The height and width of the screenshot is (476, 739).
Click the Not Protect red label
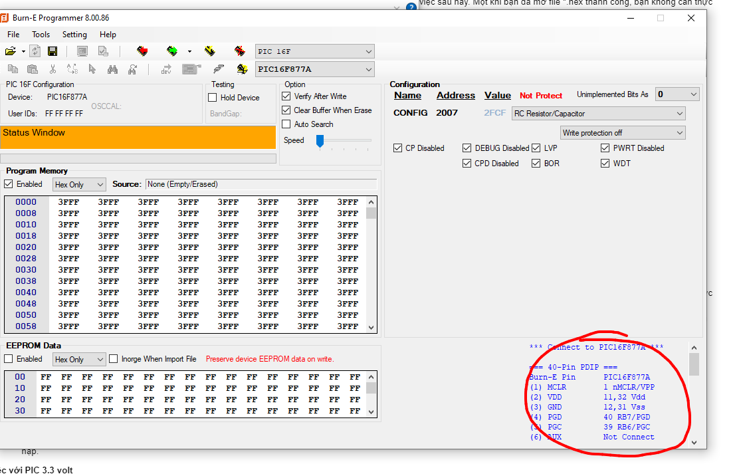[540, 96]
